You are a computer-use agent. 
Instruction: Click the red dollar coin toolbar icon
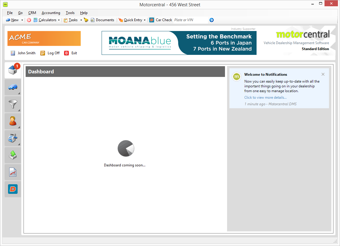[x=29, y=20]
